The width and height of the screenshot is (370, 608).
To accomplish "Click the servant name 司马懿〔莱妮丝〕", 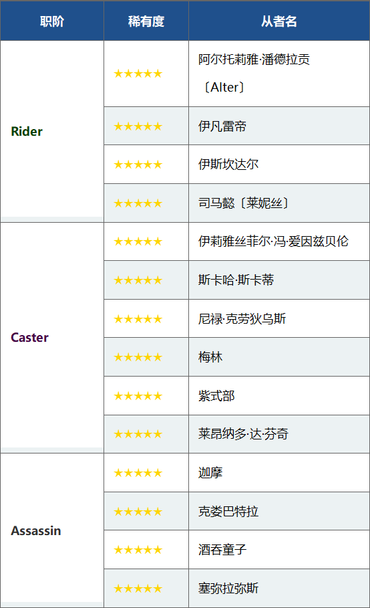I will (244, 203).
